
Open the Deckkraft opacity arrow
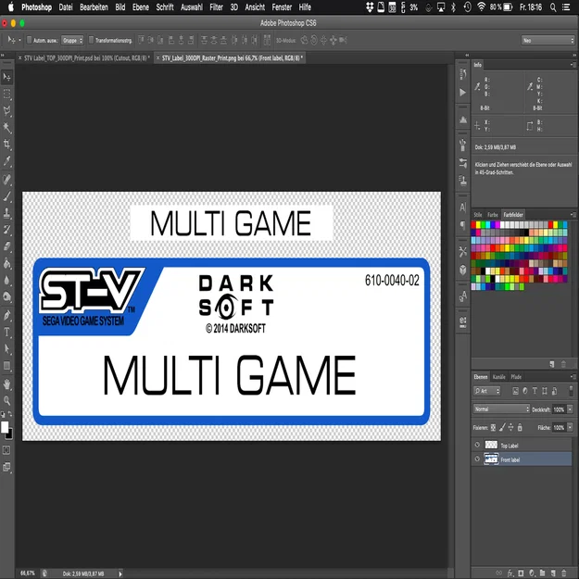click(x=570, y=409)
